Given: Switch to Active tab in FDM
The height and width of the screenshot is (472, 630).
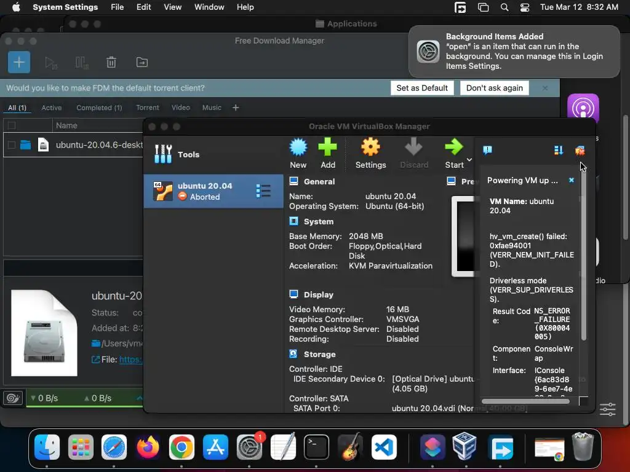Looking at the screenshot, I should tap(52, 108).
